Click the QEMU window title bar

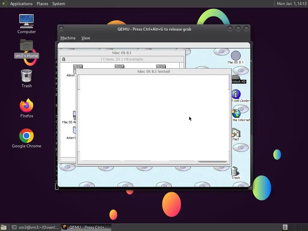click(154, 29)
